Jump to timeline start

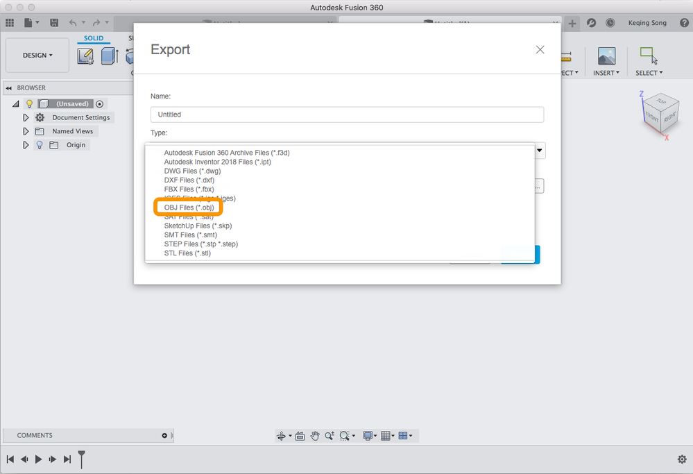(x=10, y=459)
